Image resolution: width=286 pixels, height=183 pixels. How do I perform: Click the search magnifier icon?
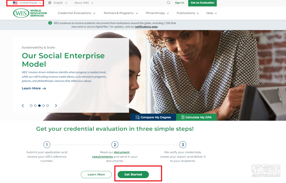coord(168,3)
